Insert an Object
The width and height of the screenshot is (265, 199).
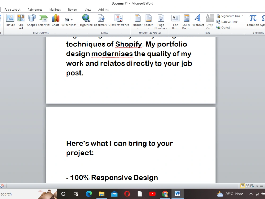pyautogui.click(x=223, y=27)
